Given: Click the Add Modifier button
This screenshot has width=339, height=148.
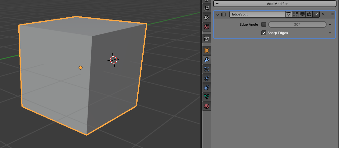Looking at the screenshot, I should pos(275,4).
